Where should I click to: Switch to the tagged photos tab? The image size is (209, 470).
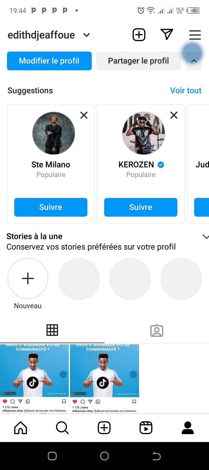[157, 331]
